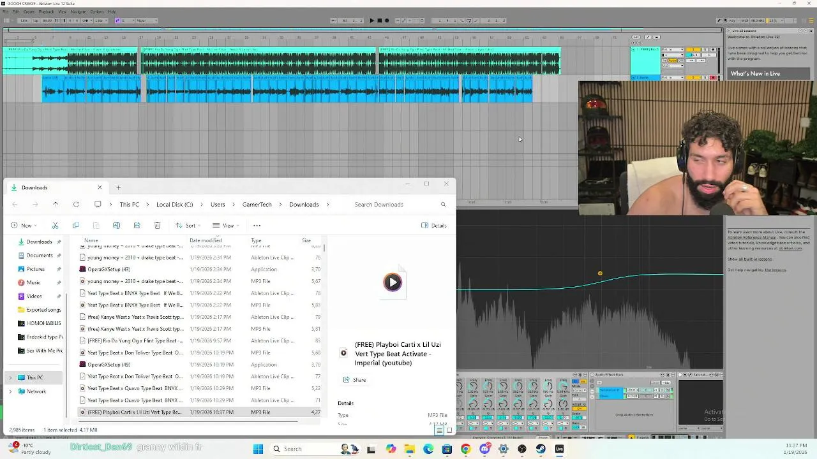Open the See more (three dots) menu
This screenshot has height=459, width=817.
click(257, 225)
